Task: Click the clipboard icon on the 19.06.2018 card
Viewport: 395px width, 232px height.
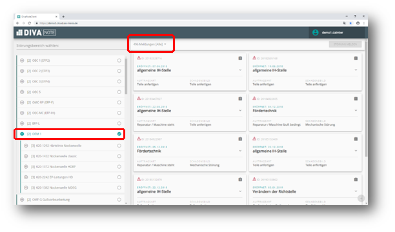Action: click(x=356, y=58)
